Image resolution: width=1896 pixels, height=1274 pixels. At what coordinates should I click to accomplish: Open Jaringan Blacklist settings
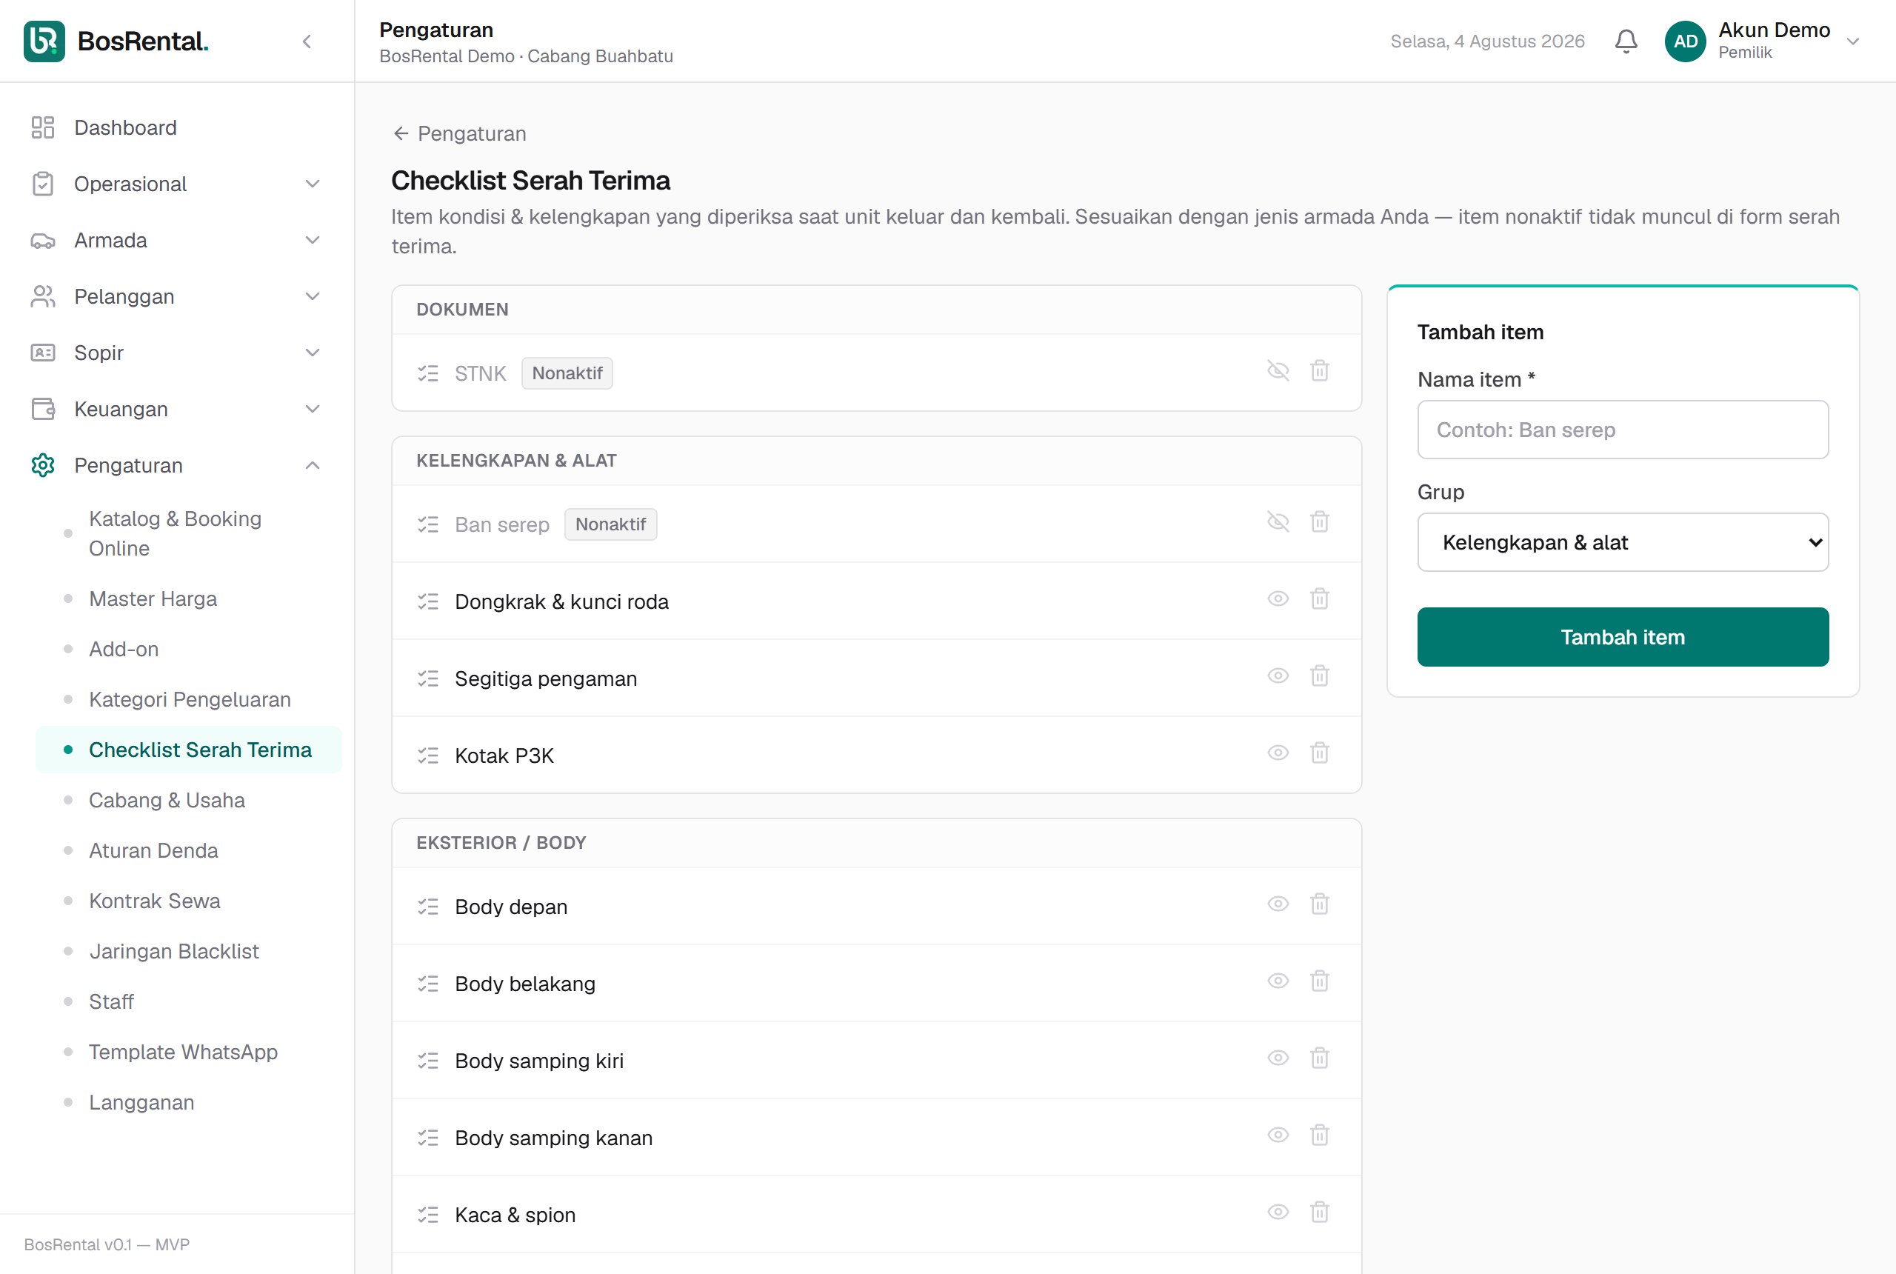188,952
